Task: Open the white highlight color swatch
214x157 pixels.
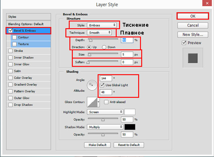Action: pos(130,112)
